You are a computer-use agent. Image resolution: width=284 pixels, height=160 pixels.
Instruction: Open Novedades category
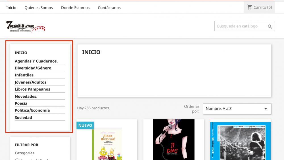[26, 97]
